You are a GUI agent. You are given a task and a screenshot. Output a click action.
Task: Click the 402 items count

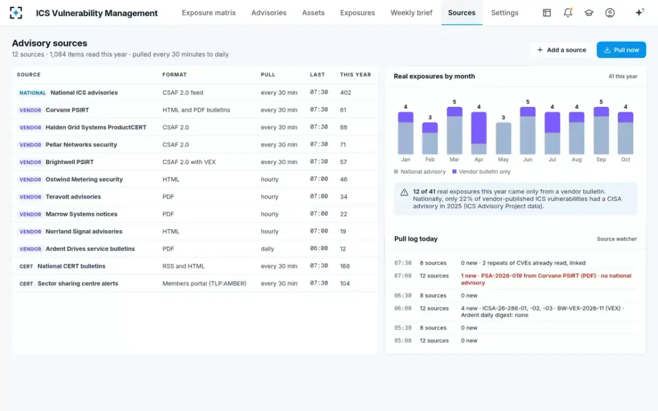[x=345, y=93]
